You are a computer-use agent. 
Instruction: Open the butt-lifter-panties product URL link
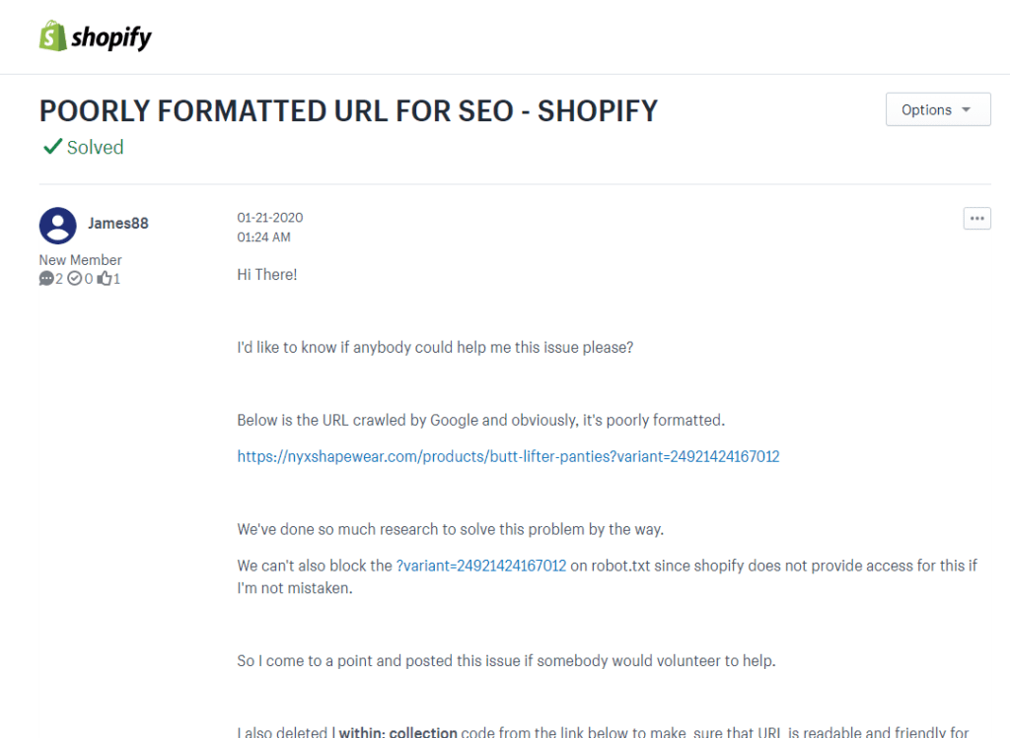[508, 456]
